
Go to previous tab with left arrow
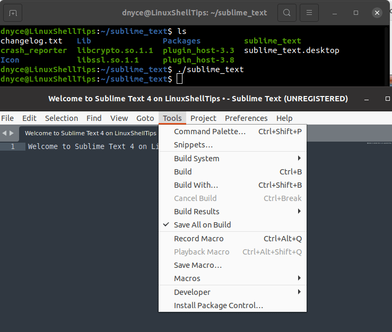pos(4,133)
